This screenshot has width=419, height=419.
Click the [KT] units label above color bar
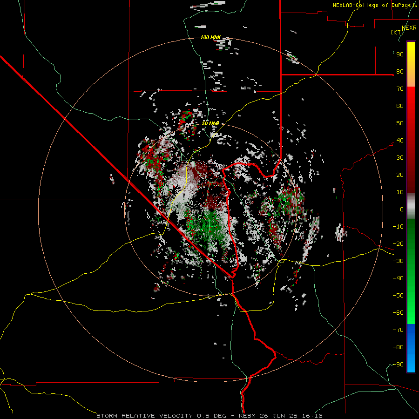click(x=398, y=32)
